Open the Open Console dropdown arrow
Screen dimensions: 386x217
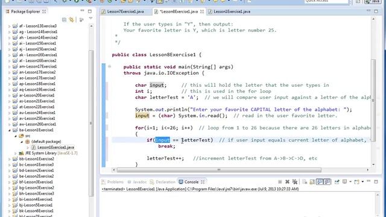(x=362, y=182)
